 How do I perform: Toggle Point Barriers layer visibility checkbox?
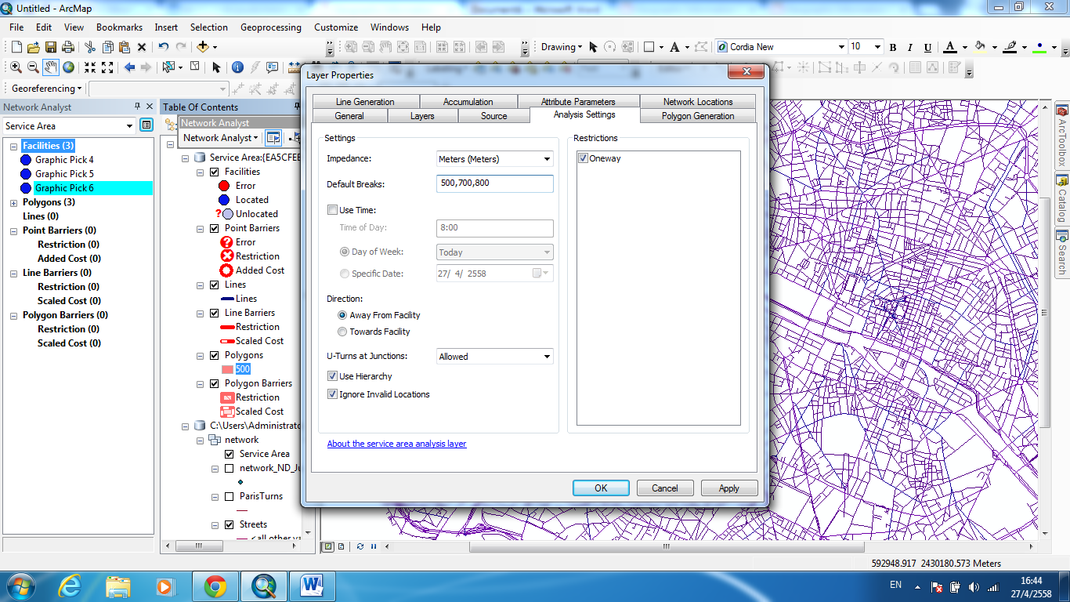pyautogui.click(x=214, y=228)
